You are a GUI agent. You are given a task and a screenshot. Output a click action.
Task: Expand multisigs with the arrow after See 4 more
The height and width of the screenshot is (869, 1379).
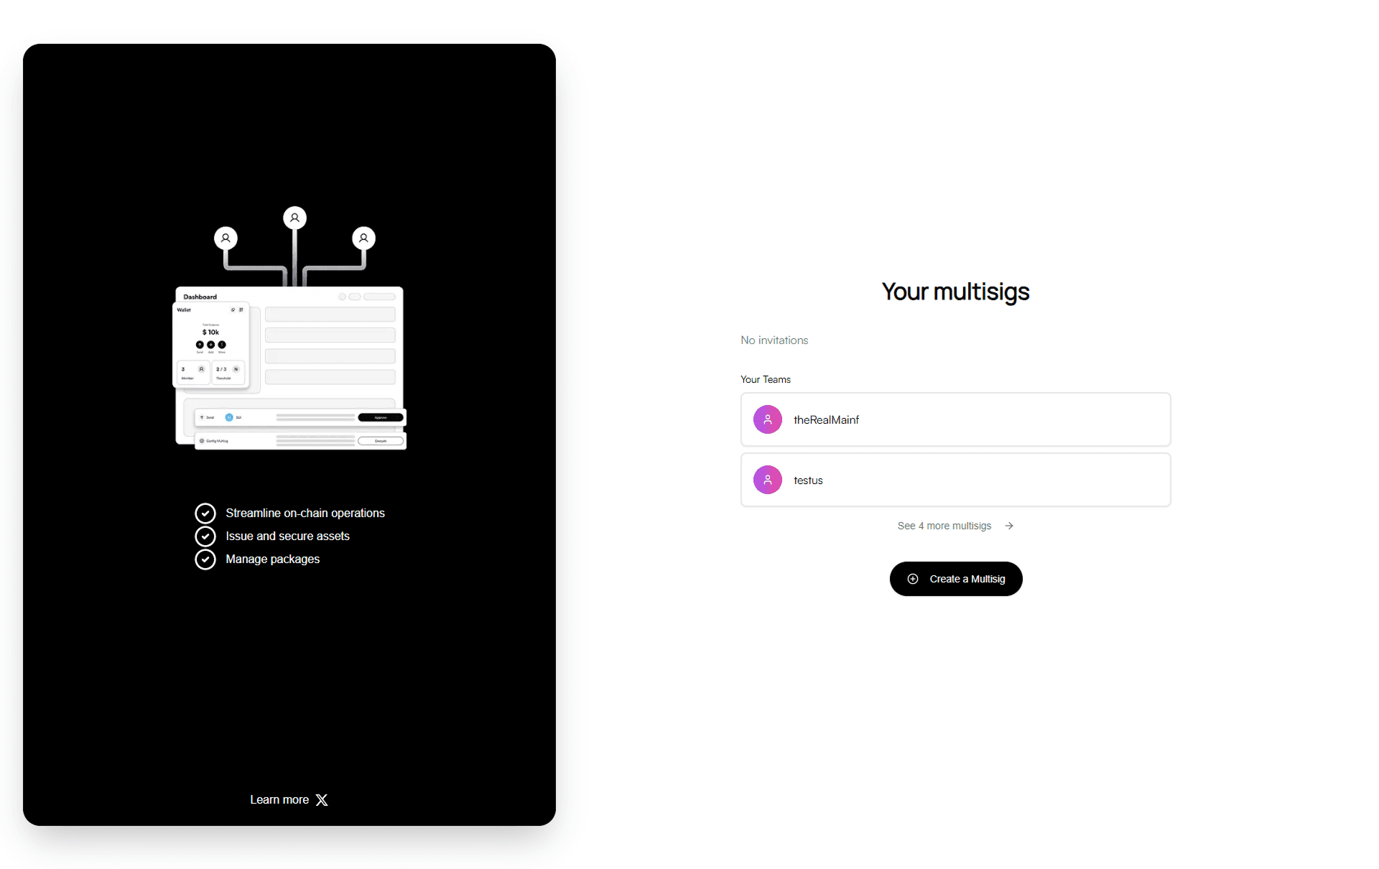click(x=1008, y=525)
